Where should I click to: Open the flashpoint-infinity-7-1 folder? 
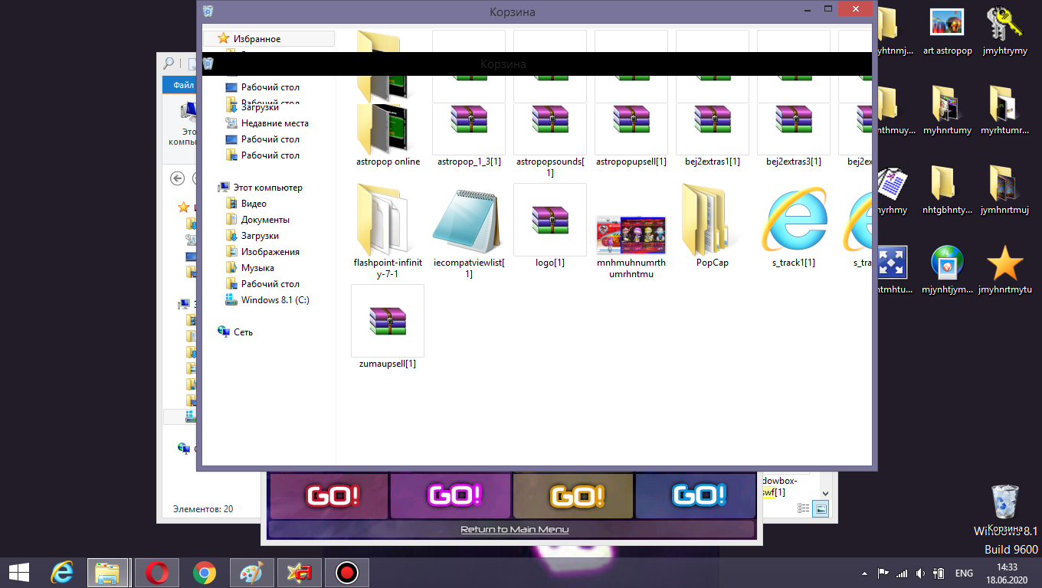pyautogui.click(x=388, y=230)
